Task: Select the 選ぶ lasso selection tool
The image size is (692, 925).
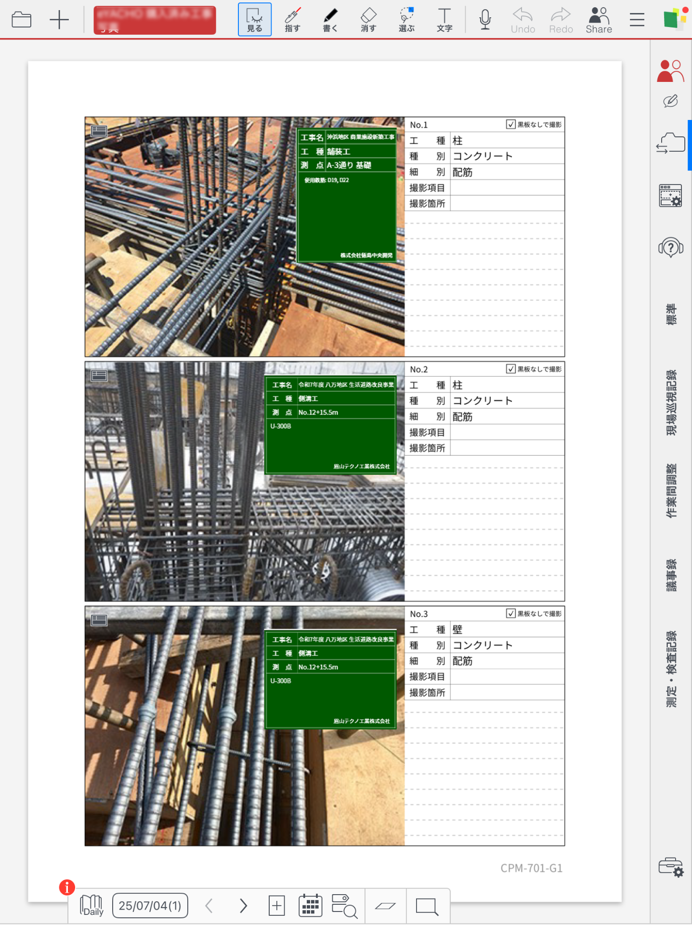Action: 406,20
